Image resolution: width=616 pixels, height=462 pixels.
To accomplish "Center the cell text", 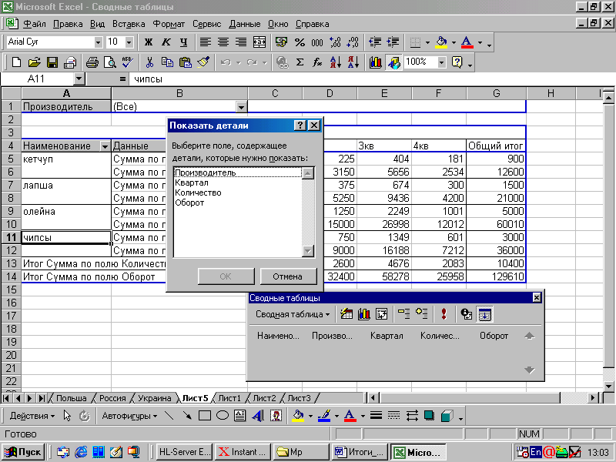I will pos(223,42).
